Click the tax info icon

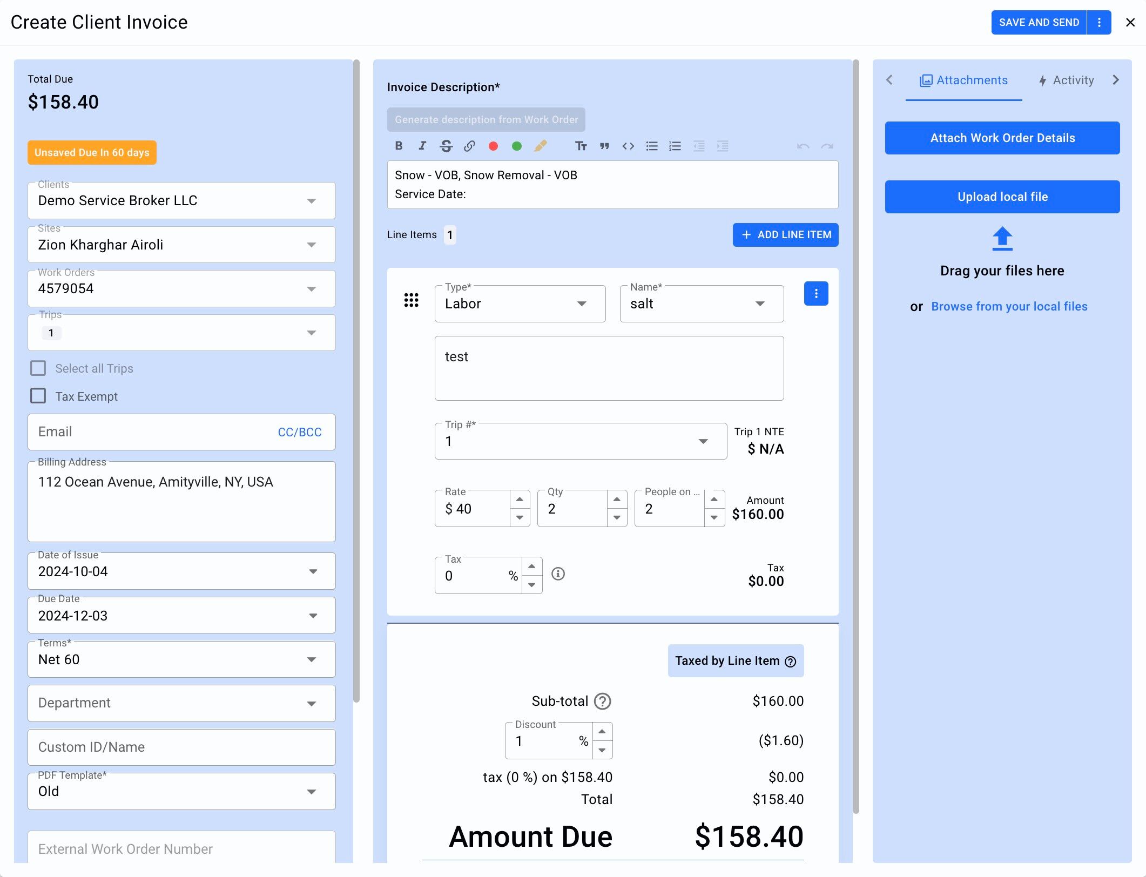tap(558, 574)
